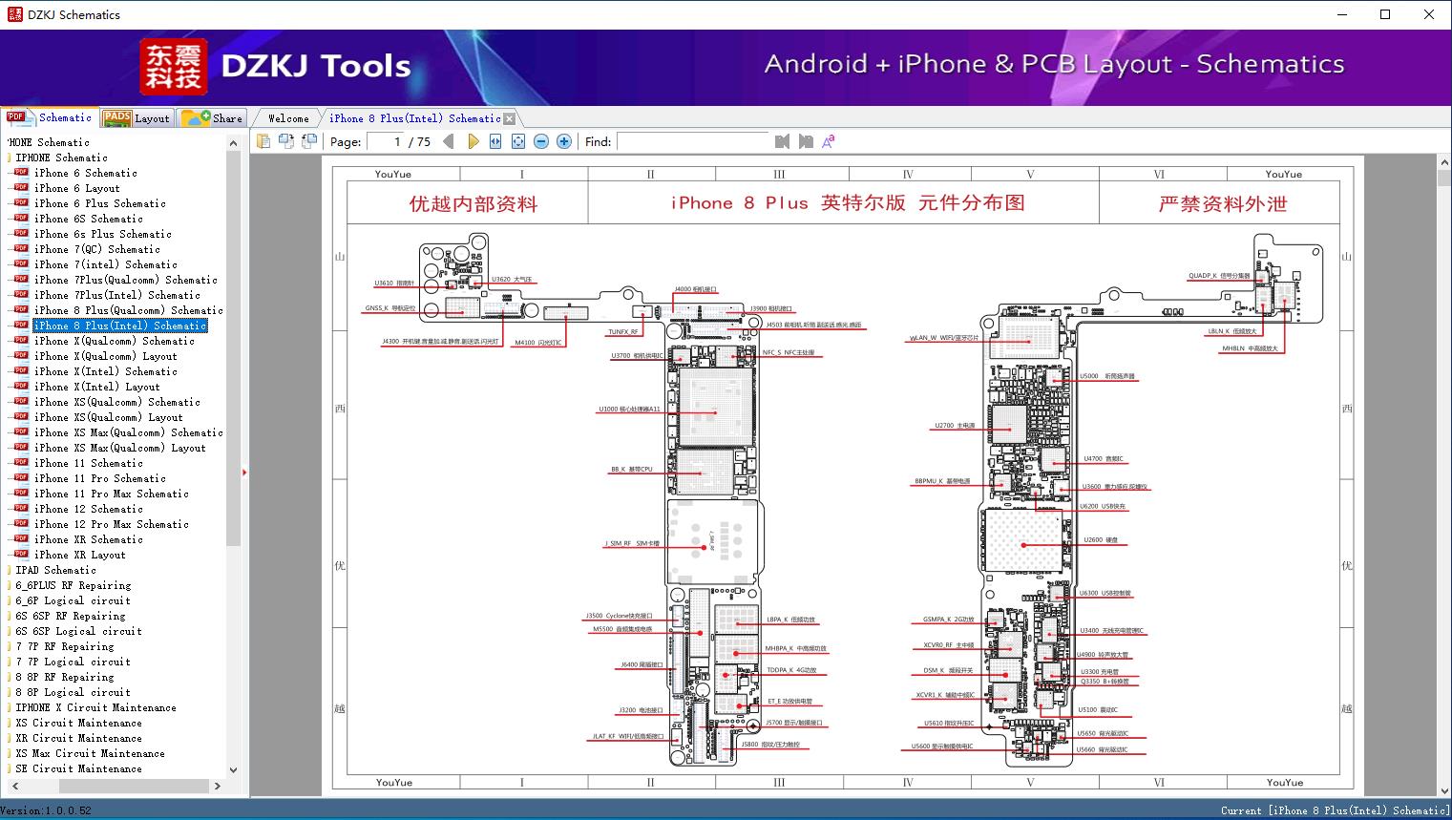Open iPhone X(Intel) Layout entry
Screen dimensions: 1452x820
[x=96, y=387]
